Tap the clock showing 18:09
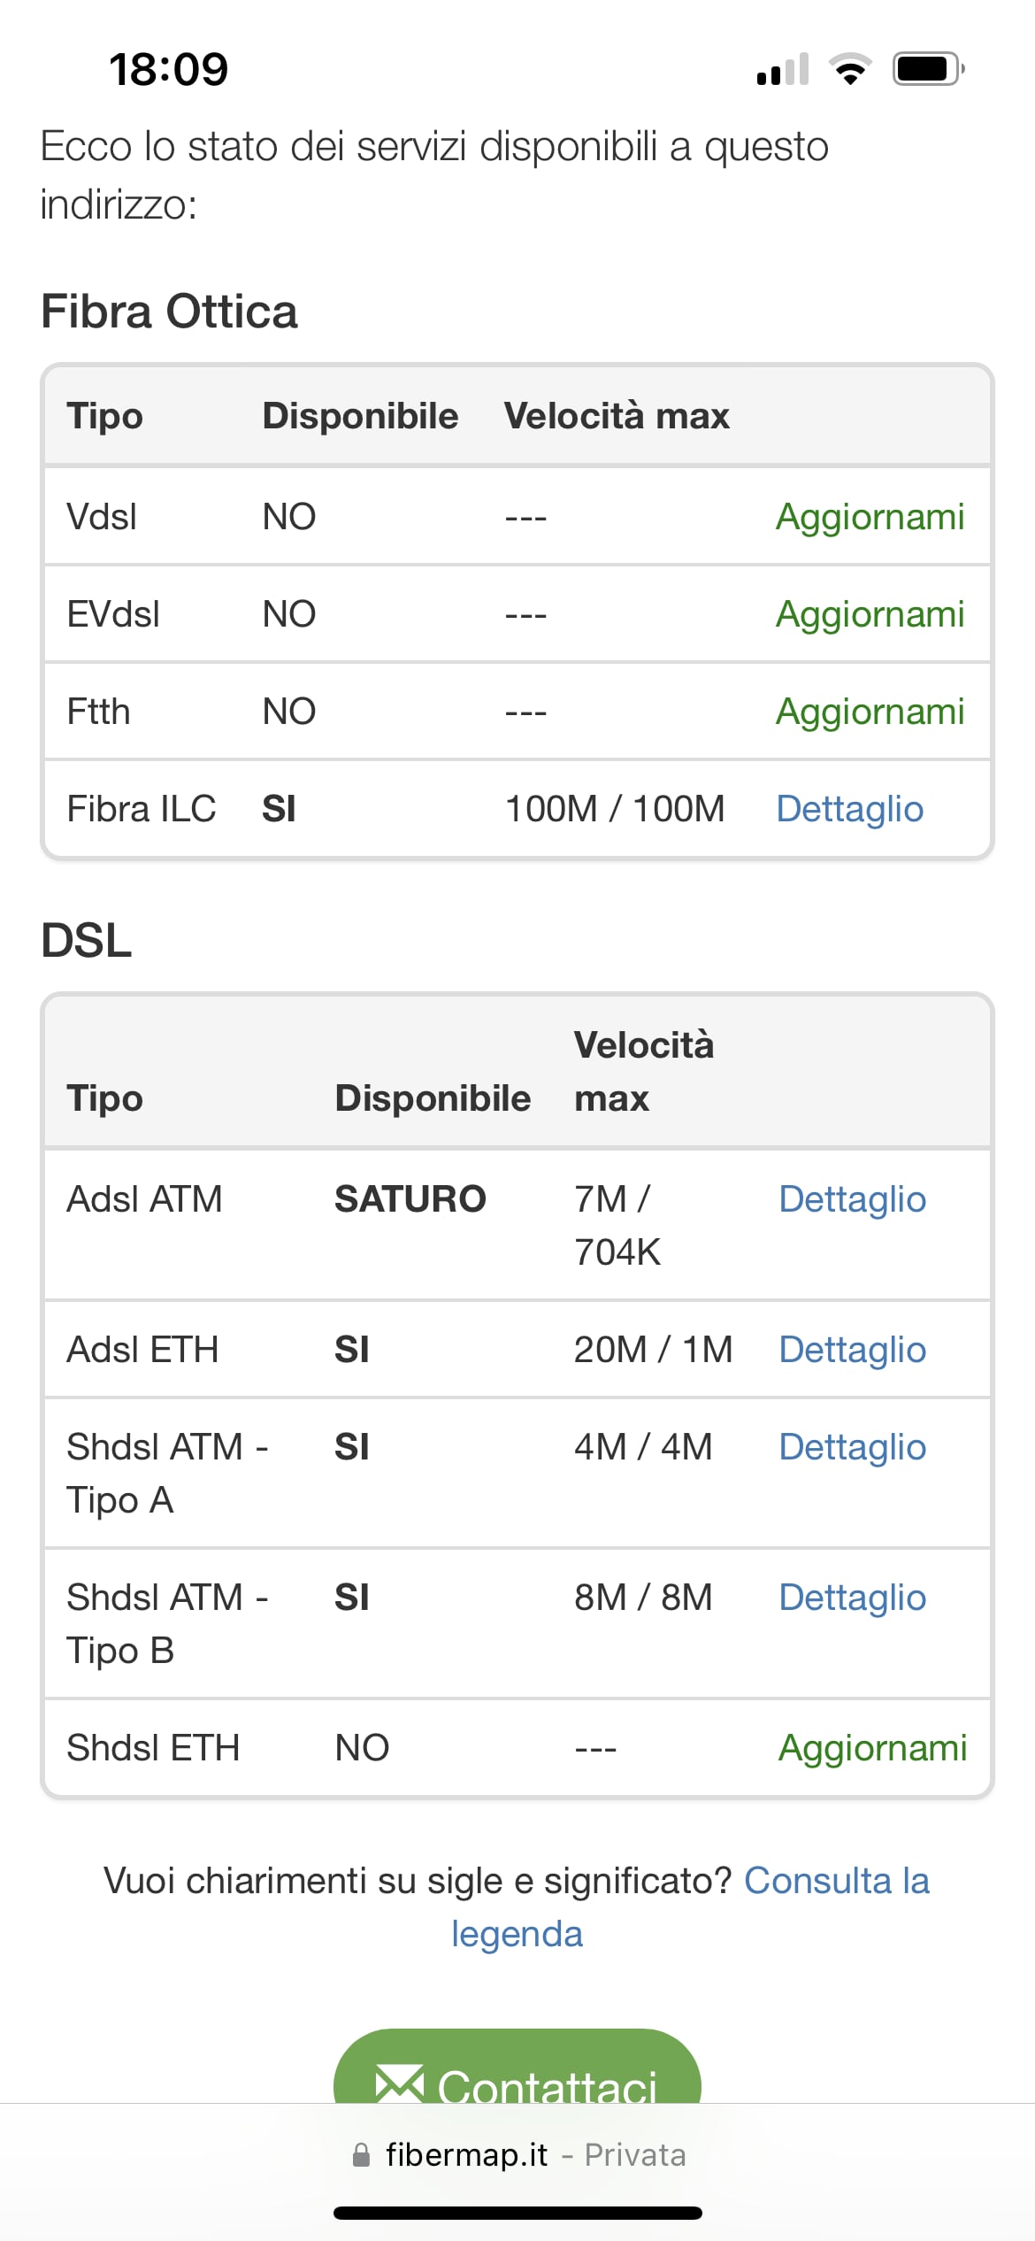 168,69
